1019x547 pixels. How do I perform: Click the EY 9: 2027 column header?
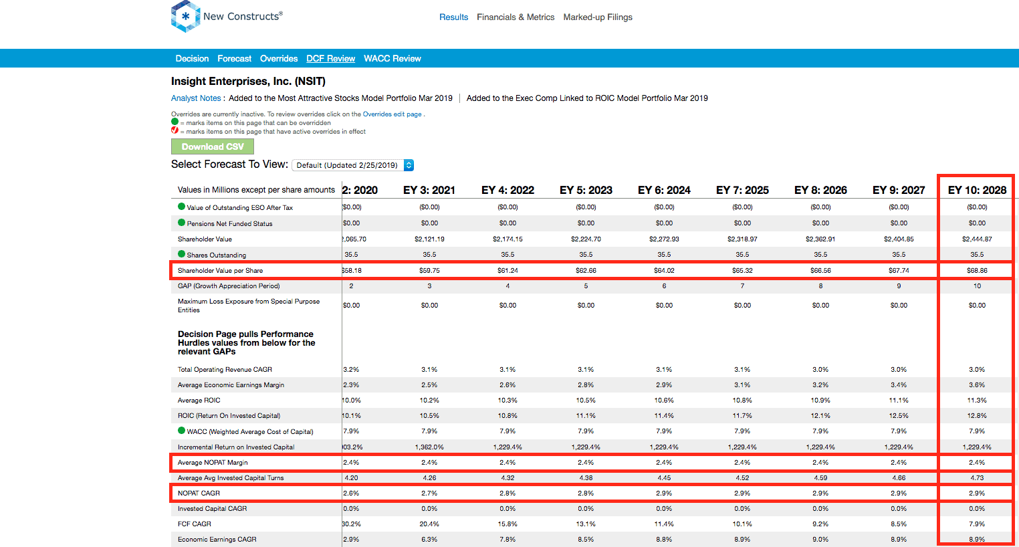(899, 190)
